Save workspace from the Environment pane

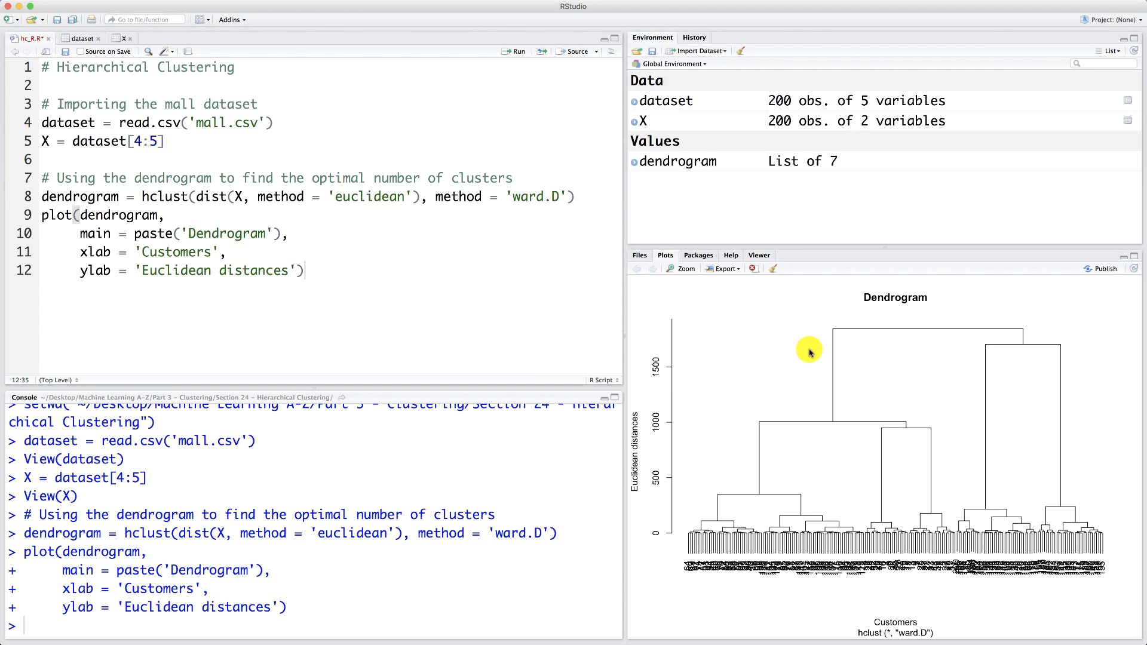[x=652, y=51]
